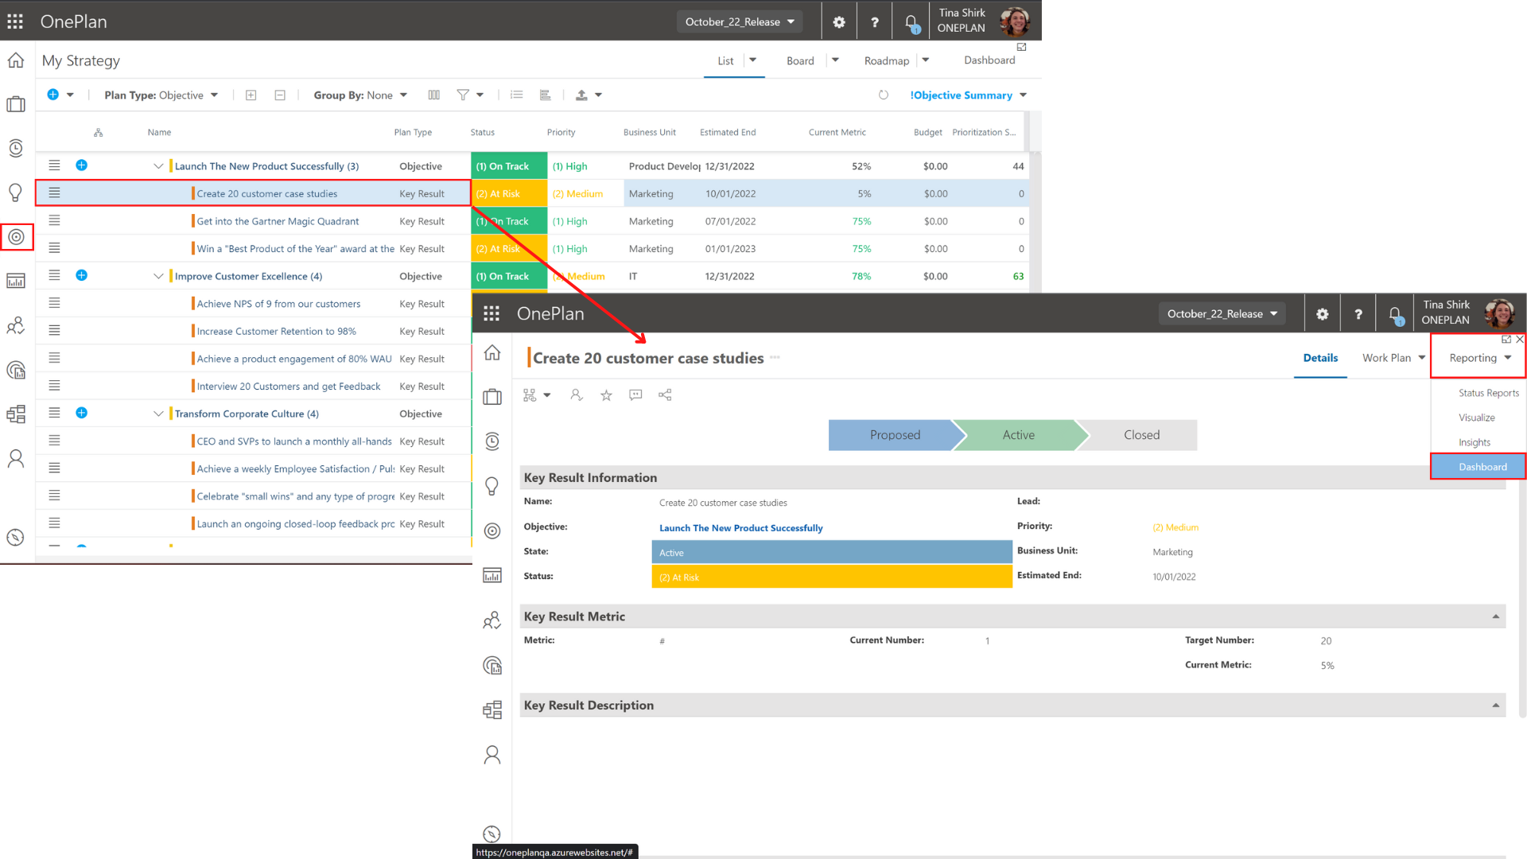Open Launch The New Product Successfully objective link
Viewport: 1527px width, 859px height.
click(740, 528)
